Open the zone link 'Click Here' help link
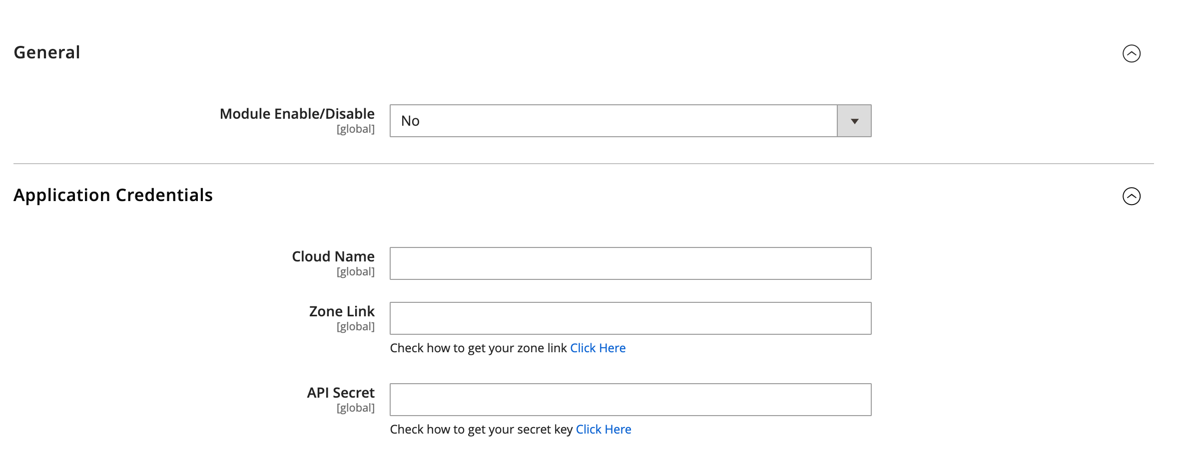 (597, 348)
